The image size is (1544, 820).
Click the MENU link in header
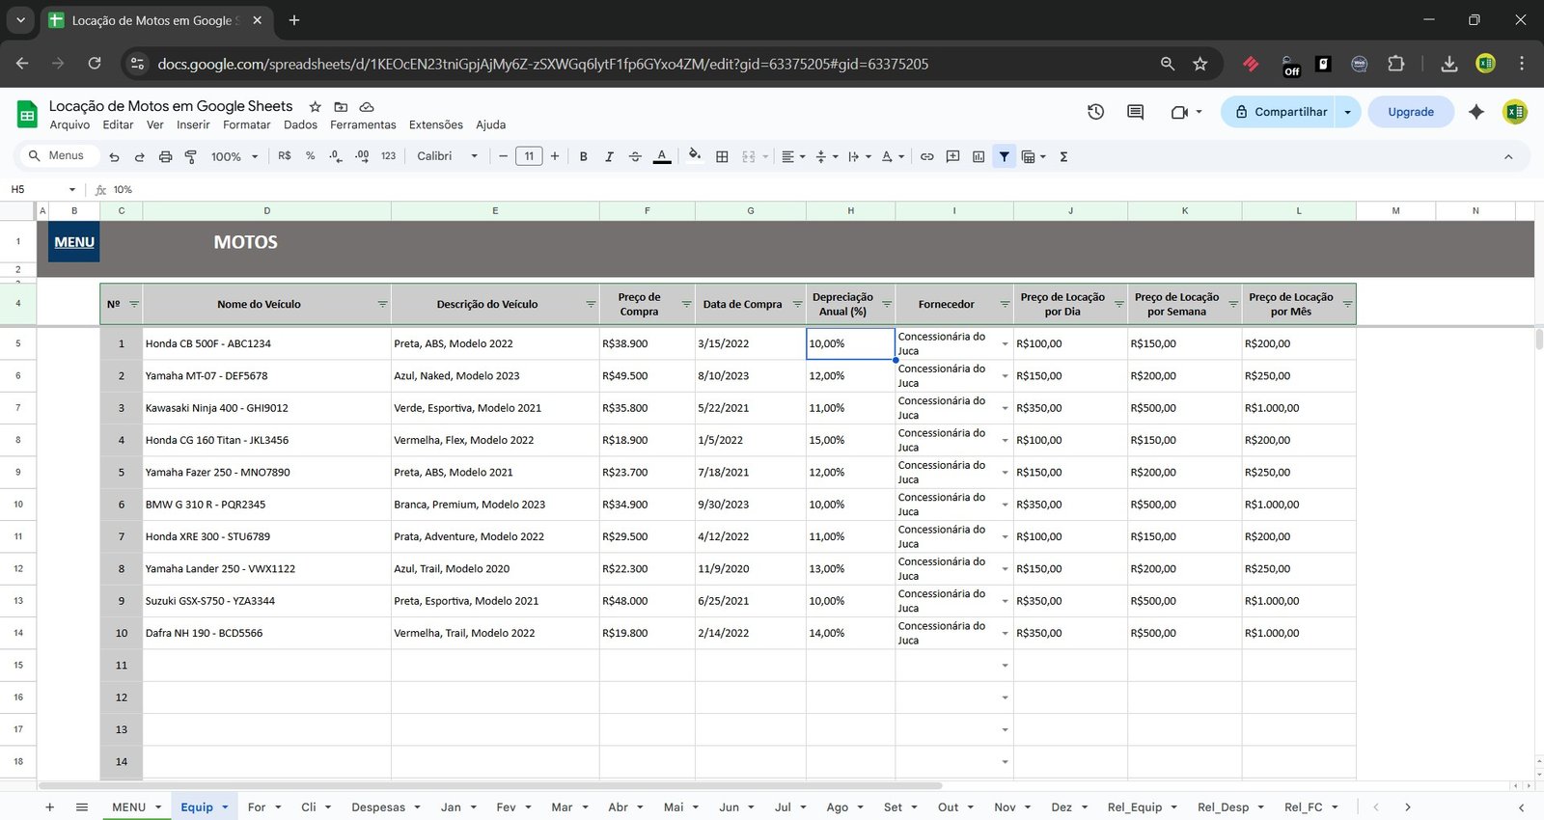(74, 242)
